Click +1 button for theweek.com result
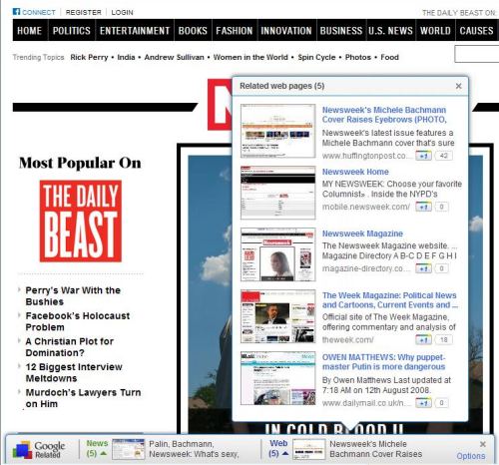 (423, 340)
